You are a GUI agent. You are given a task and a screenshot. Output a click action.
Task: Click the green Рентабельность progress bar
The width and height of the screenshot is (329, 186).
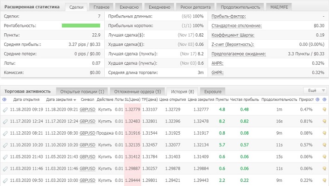tap(81, 25)
